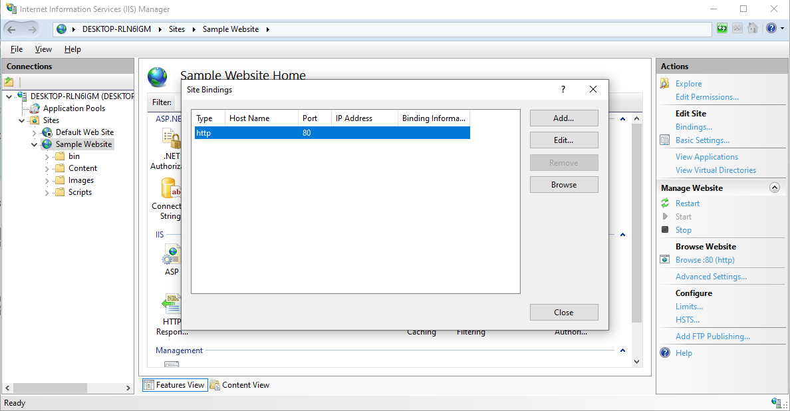
Task: Click the blue Help question icon
Action: click(x=665, y=352)
